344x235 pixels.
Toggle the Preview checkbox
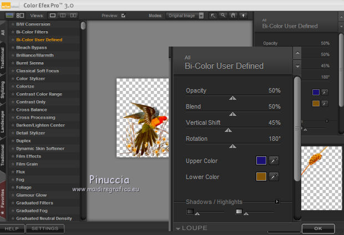pos(123,16)
